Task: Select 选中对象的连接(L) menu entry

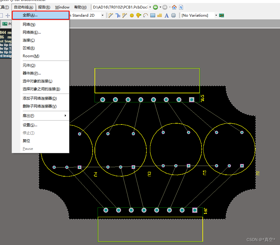Action: click(41, 81)
